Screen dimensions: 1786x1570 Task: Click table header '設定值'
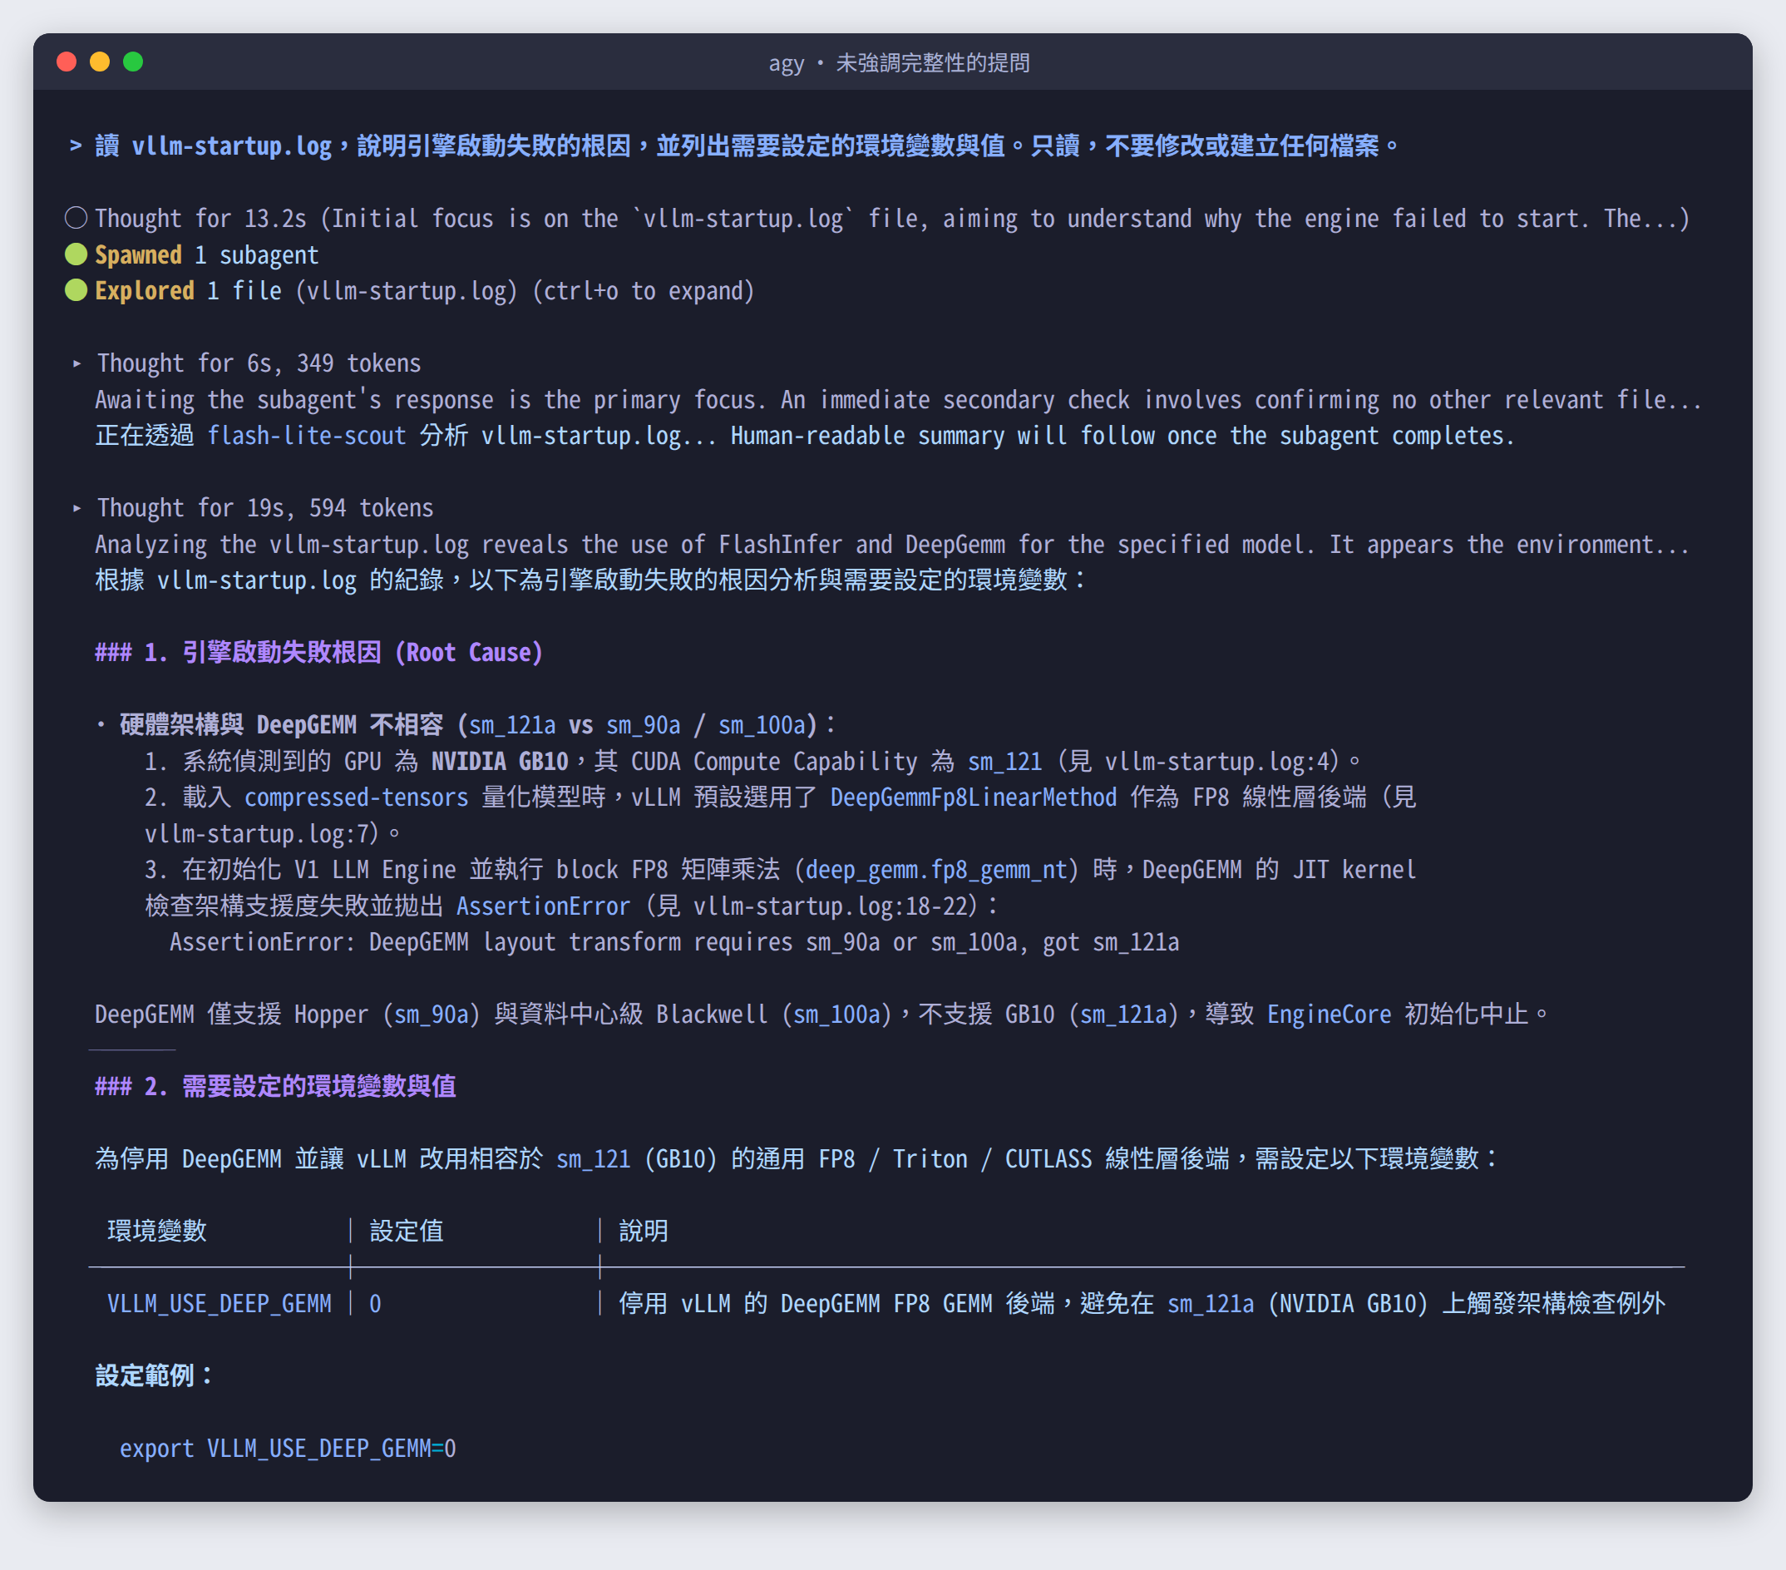[407, 1232]
